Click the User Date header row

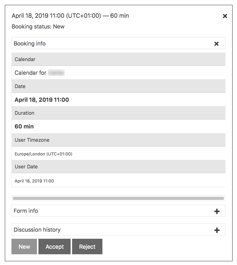[118, 167]
